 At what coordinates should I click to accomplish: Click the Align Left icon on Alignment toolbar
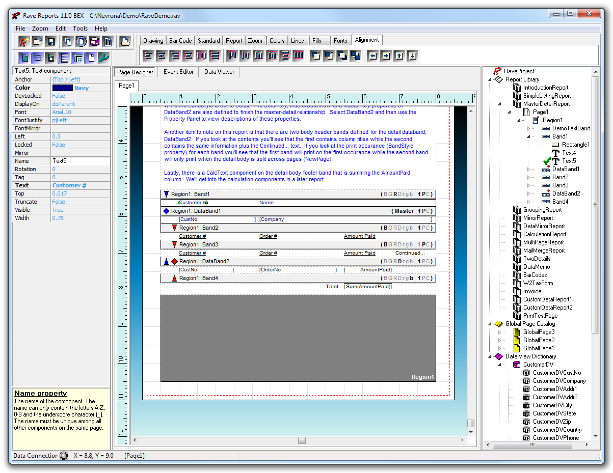148,55
